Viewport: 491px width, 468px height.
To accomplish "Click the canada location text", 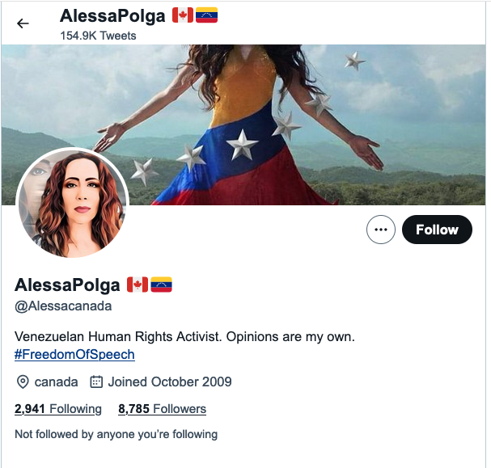I will point(56,382).
